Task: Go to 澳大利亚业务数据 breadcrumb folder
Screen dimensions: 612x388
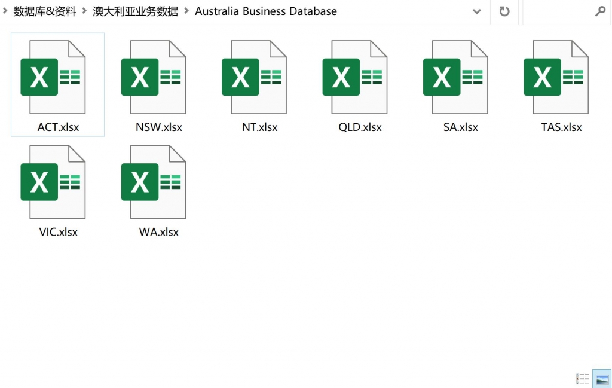Action: tap(136, 11)
